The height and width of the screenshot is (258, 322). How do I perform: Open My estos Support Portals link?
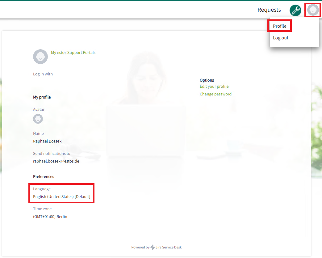point(73,53)
